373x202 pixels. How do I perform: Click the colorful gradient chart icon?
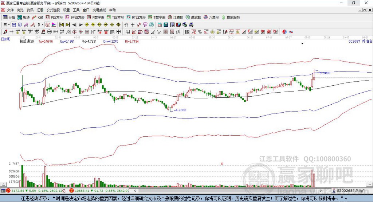(x=54, y=25)
